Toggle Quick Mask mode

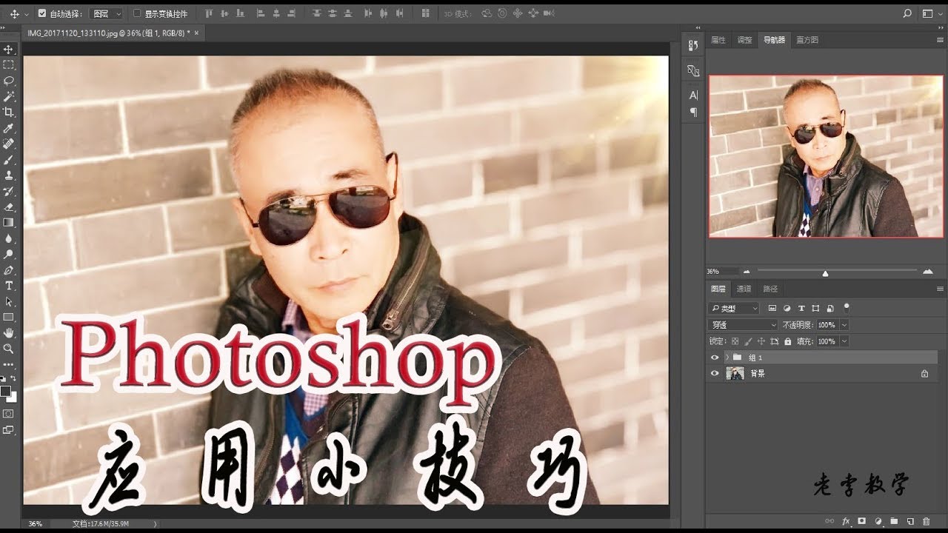(x=9, y=414)
